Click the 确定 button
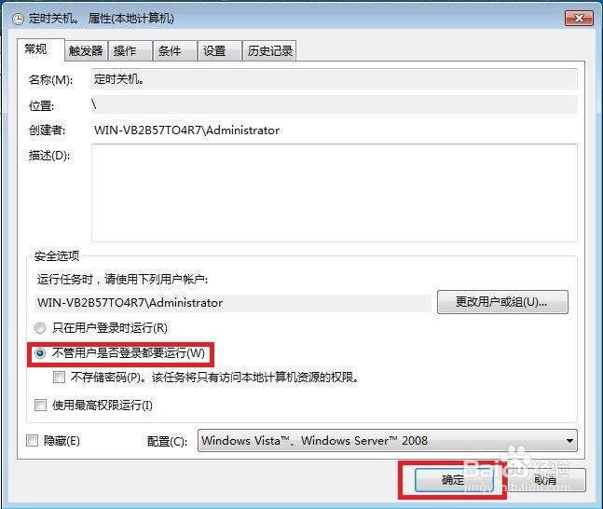603x509 pixels. point(454,480)
